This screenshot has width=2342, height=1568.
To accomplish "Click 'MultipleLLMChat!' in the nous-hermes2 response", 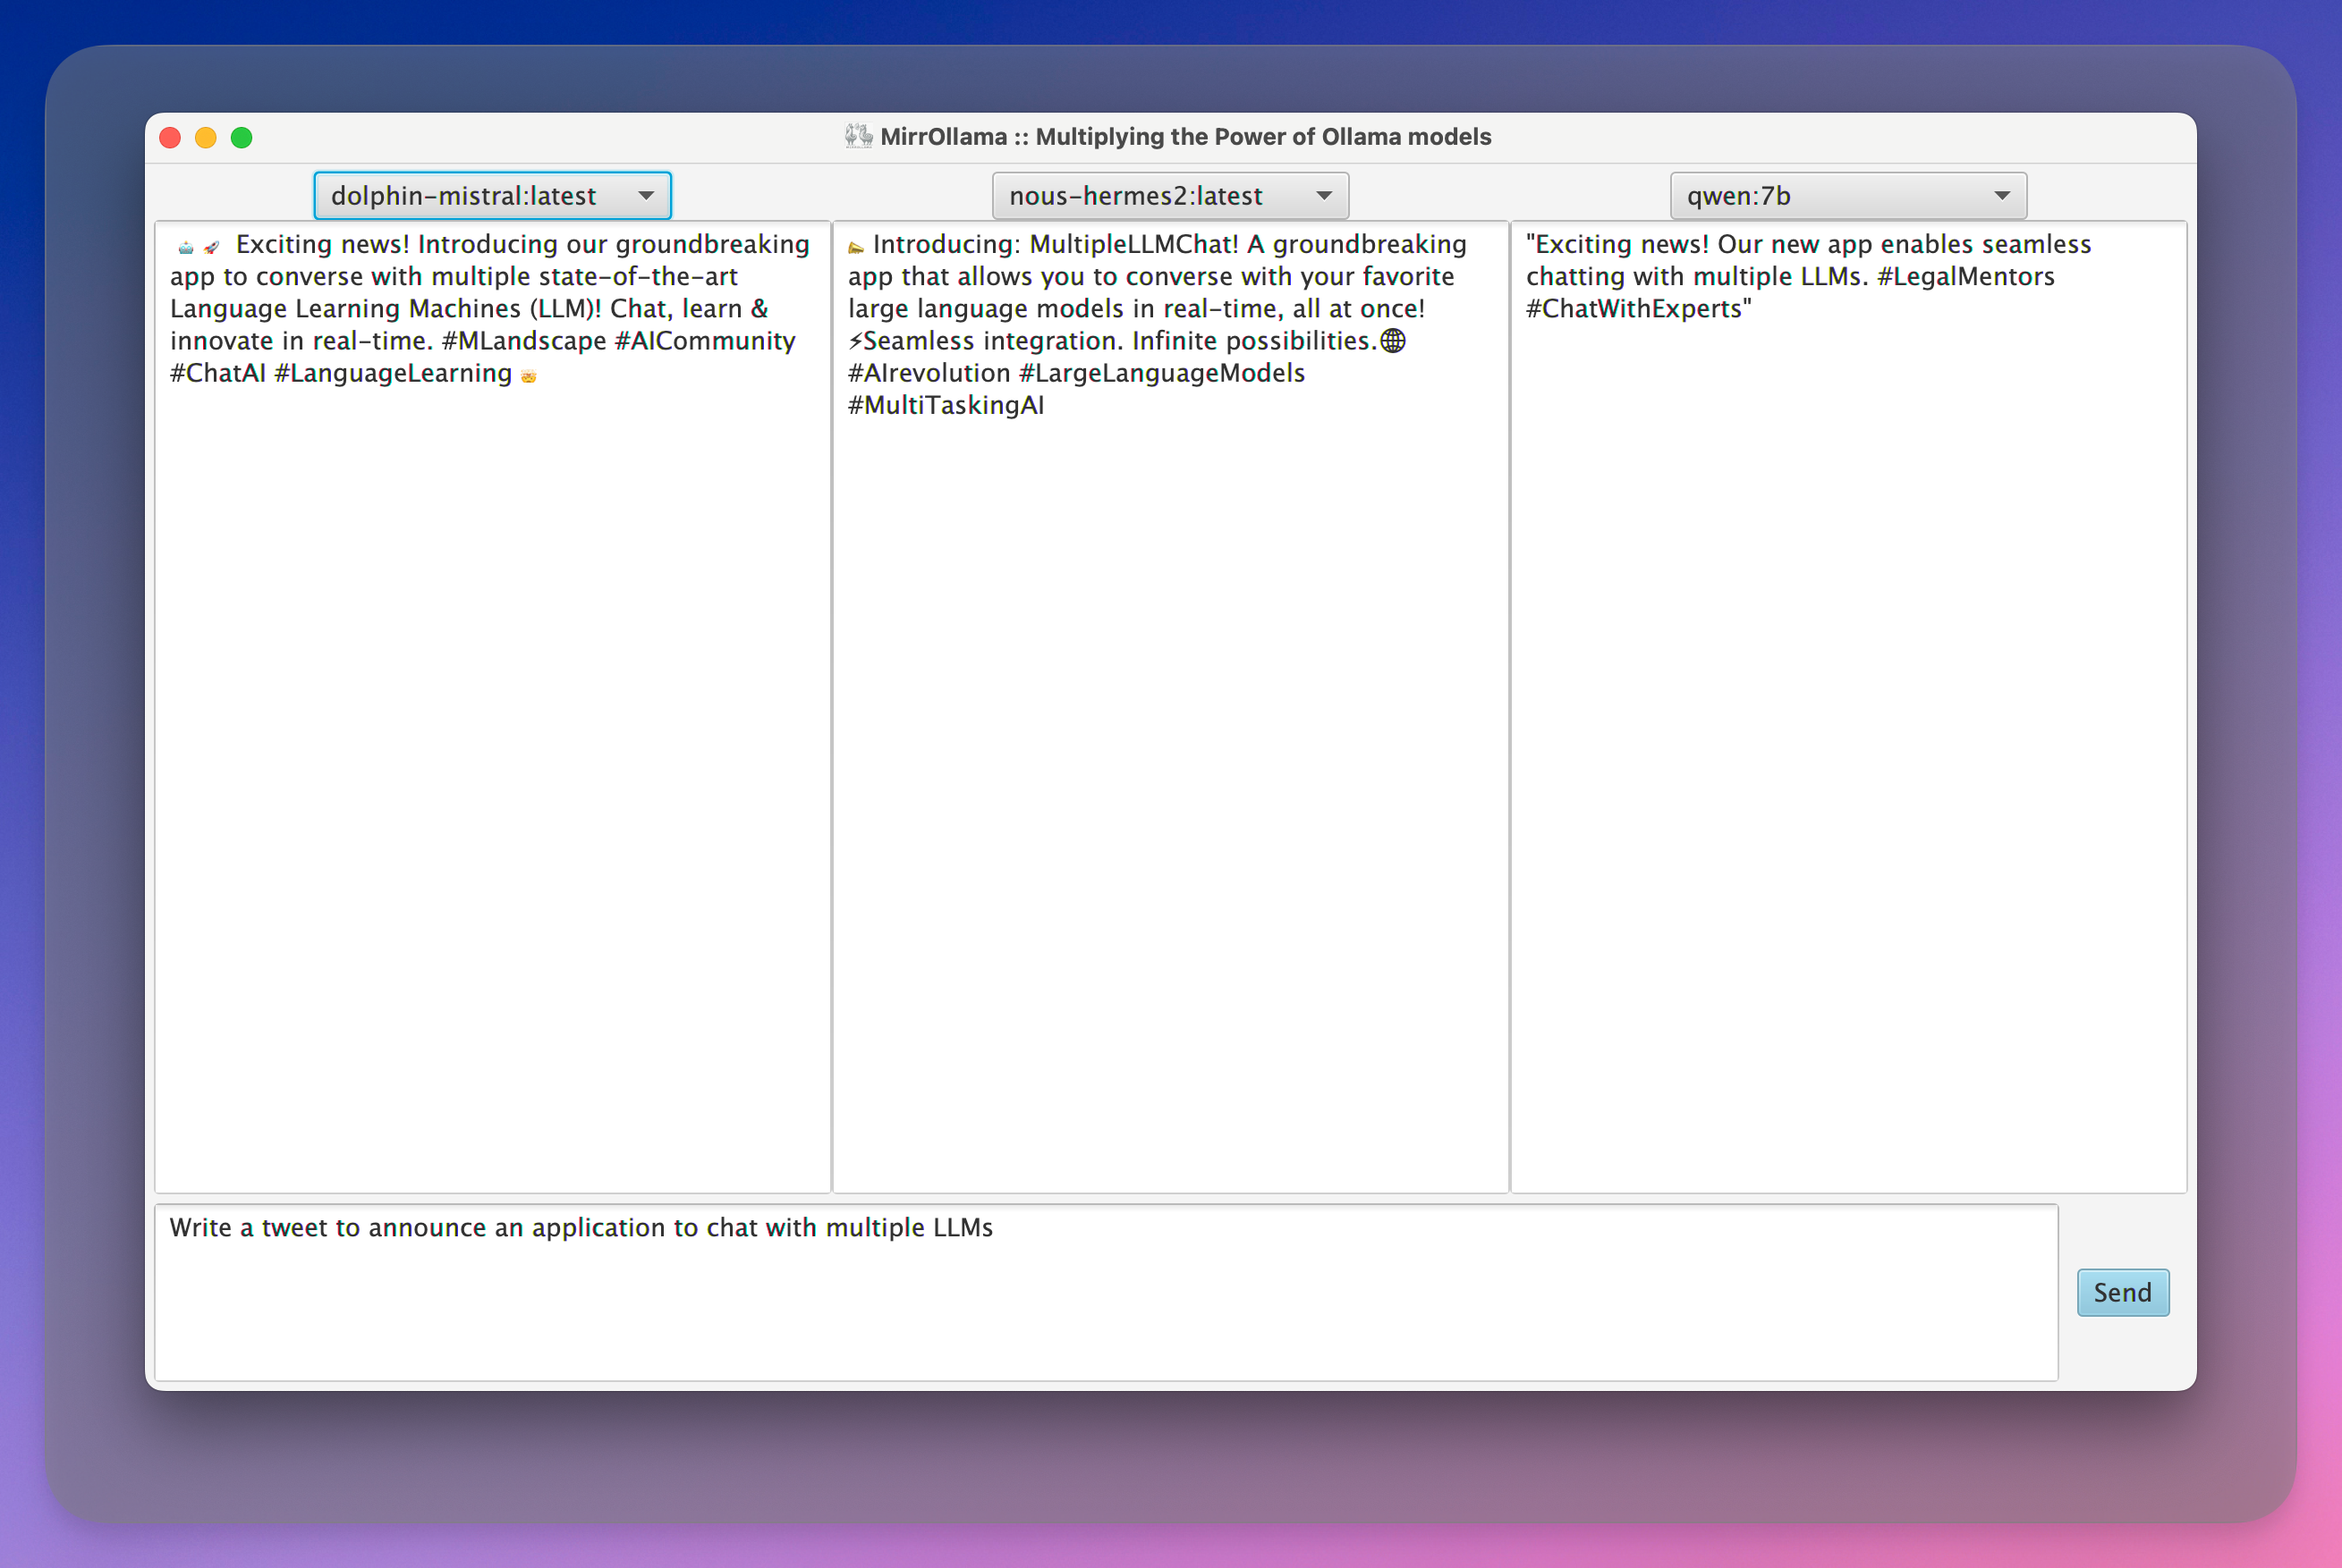I will (1133, 245).
